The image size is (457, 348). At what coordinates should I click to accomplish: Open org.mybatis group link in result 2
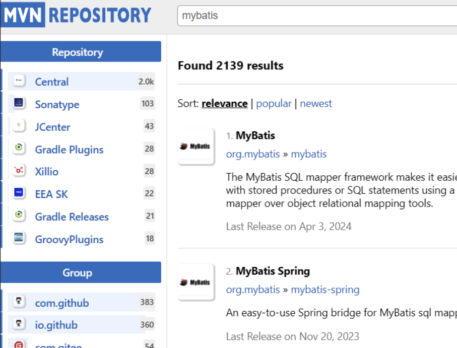click(x=253, y=290)
